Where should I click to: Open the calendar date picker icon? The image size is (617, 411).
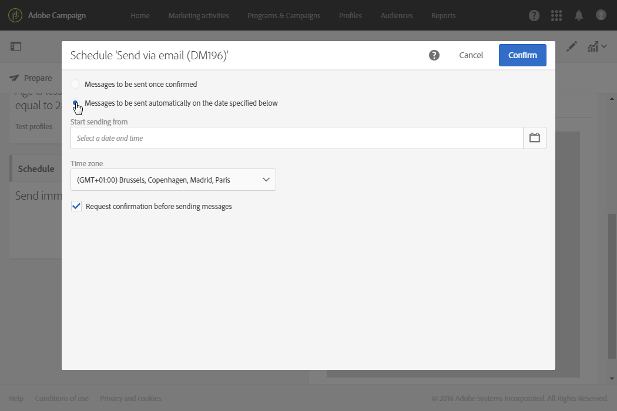point(535,138)
